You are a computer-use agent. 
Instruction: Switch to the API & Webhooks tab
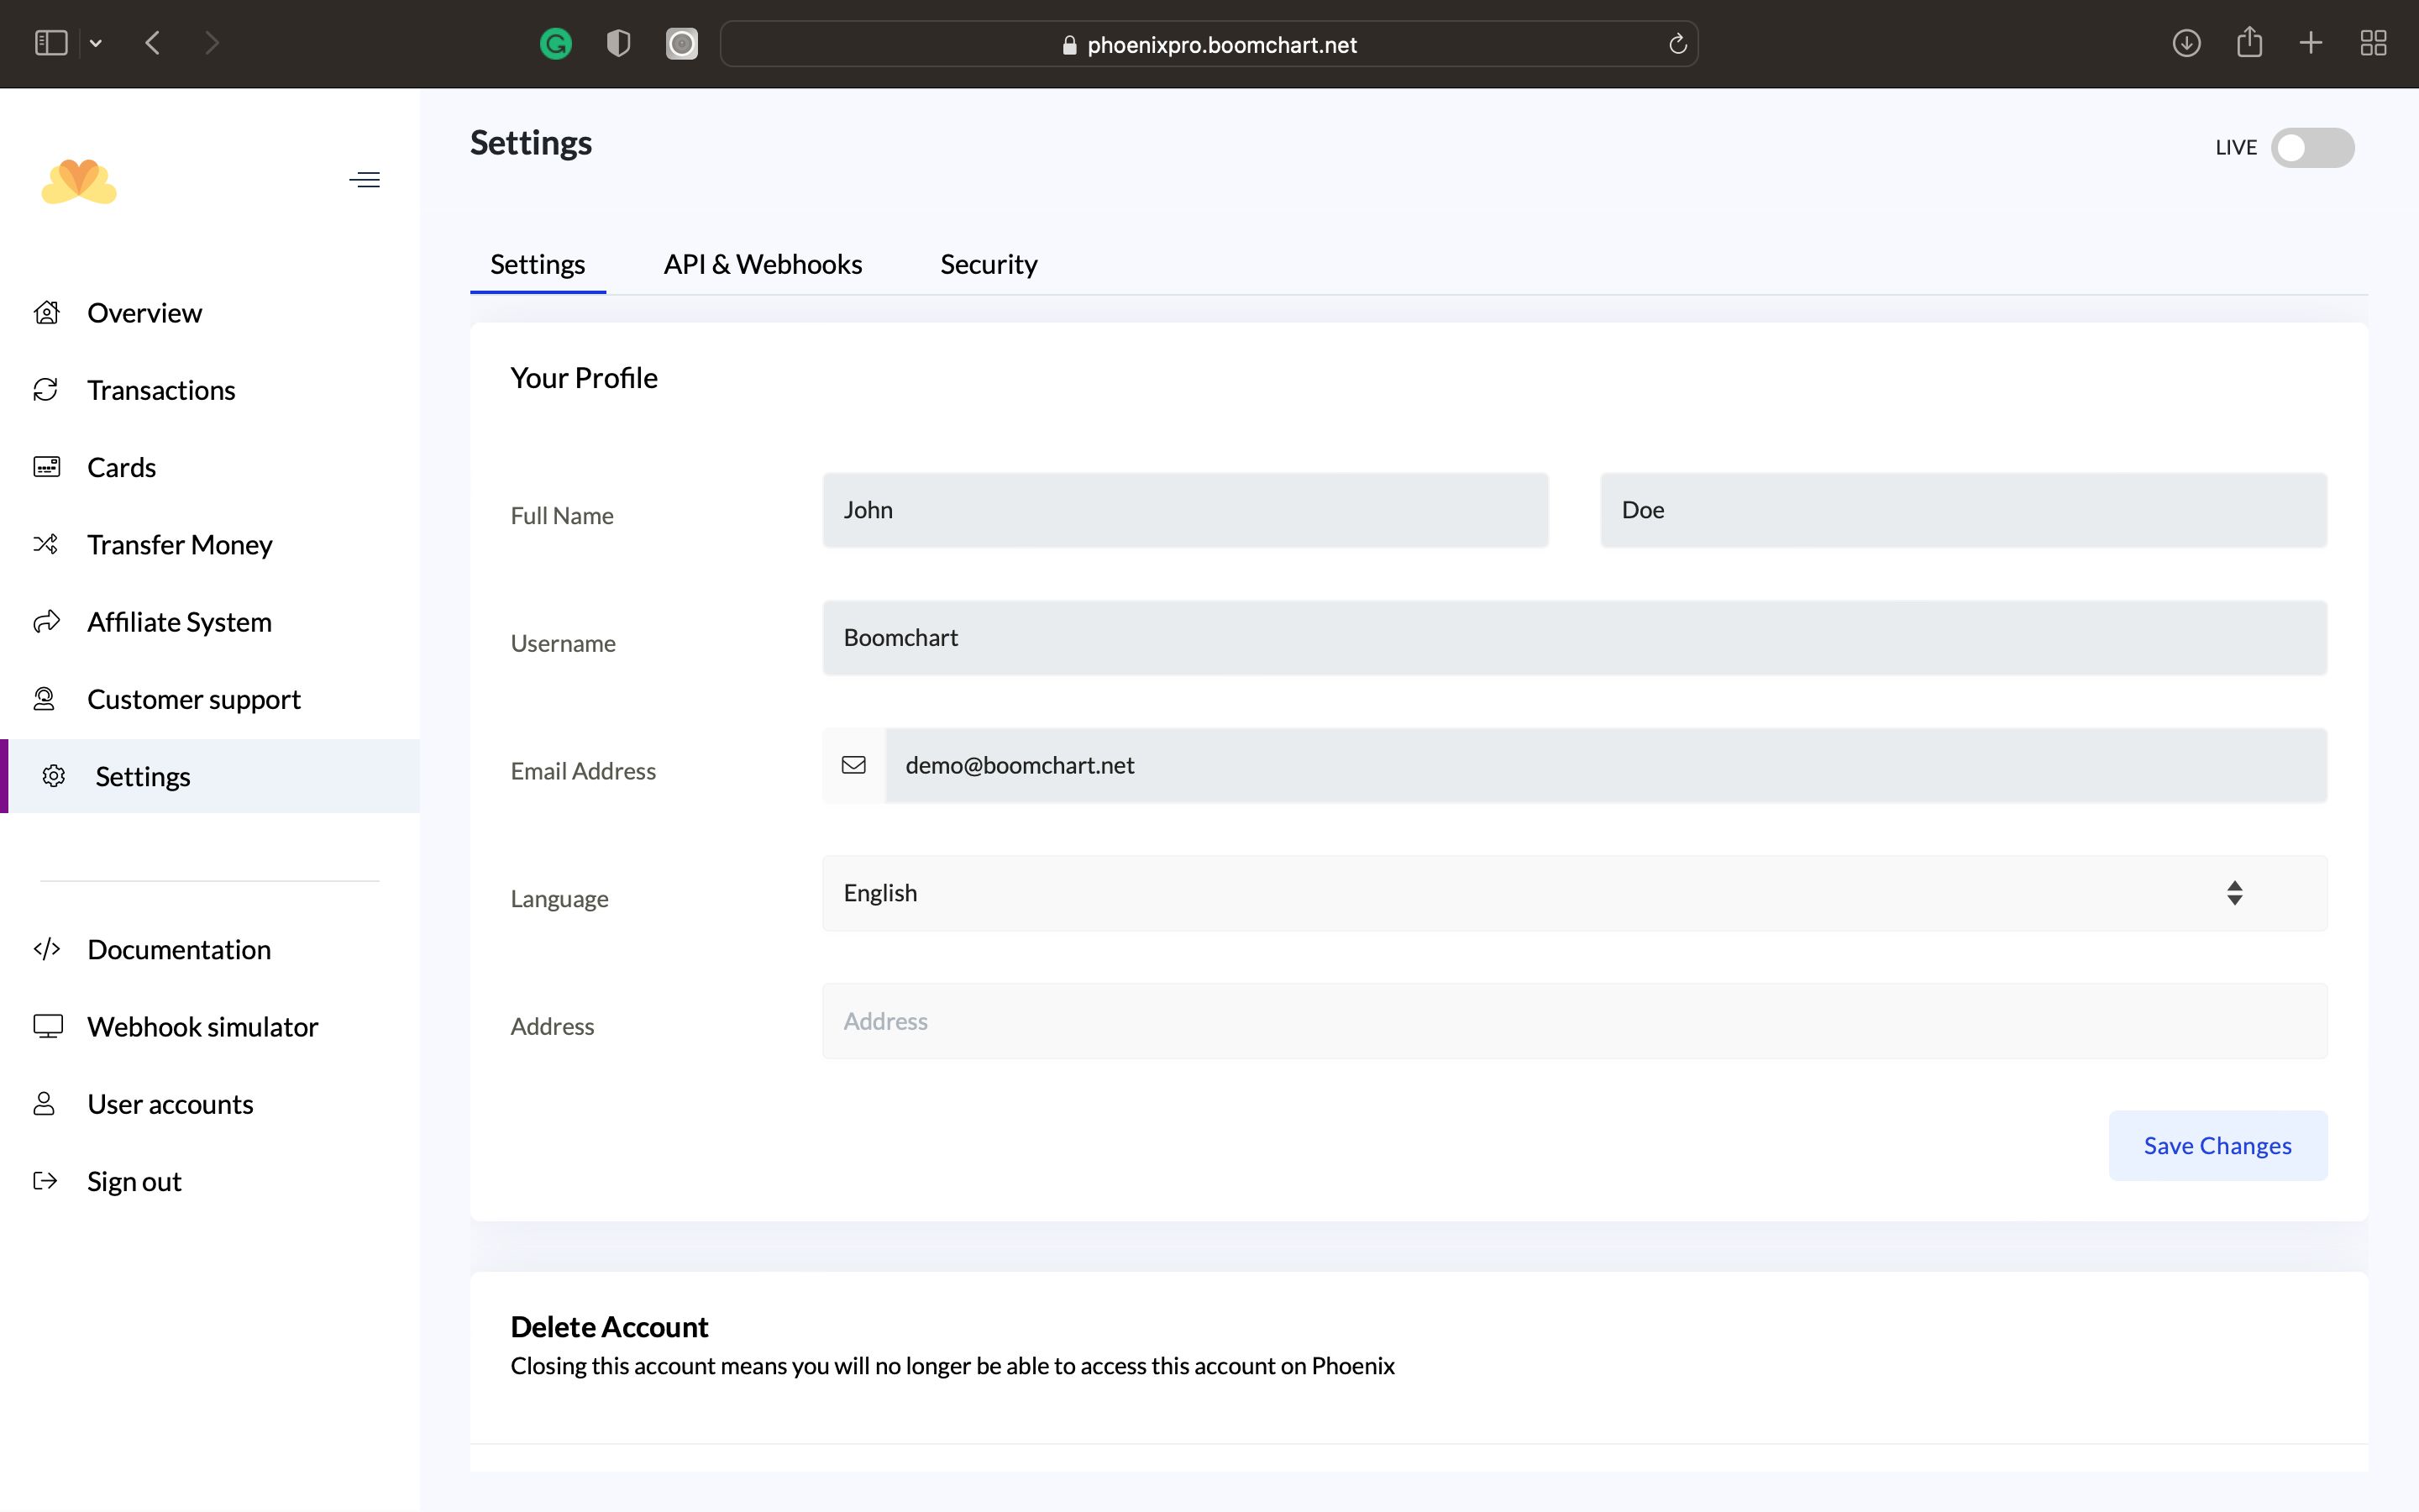pos(762,264)
